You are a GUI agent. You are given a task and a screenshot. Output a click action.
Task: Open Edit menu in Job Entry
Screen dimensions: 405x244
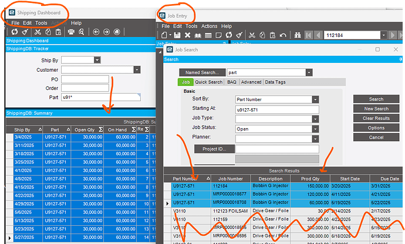tap(177, 26)
